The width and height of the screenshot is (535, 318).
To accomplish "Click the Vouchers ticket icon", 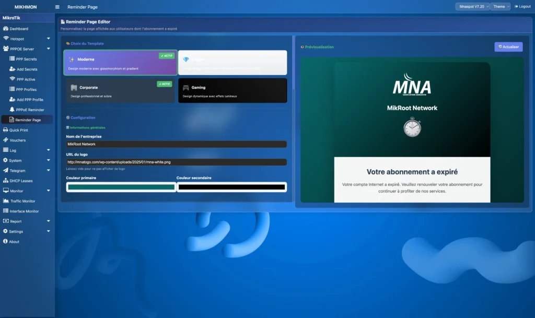I will pos(6,140).
